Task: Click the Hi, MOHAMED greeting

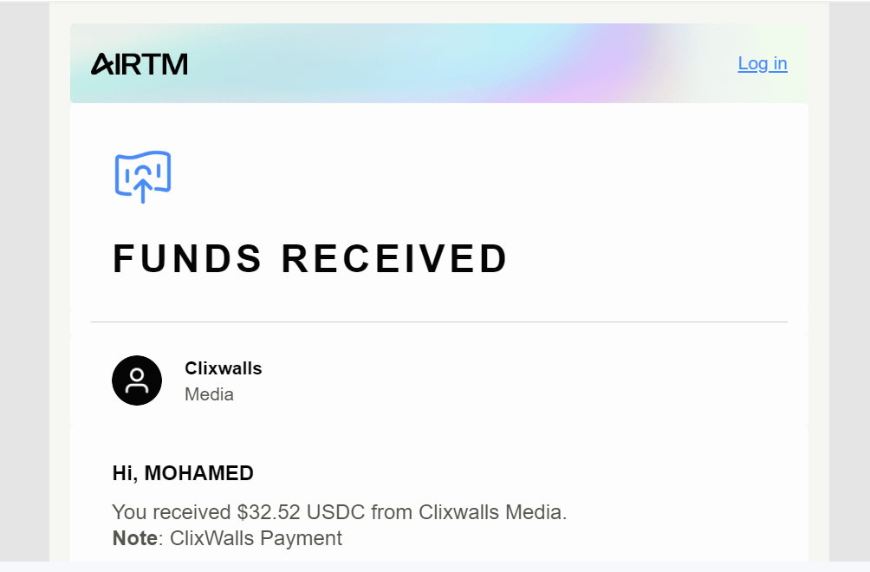Action: pos(183,473)
